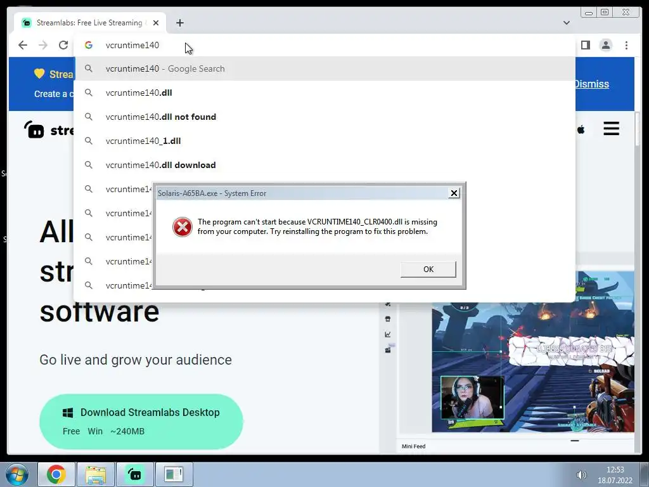The height and width of the screenshot is (487, 649).
Task: Open the Chrome three-dot menu
Action: click(626, 45)
